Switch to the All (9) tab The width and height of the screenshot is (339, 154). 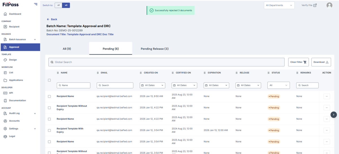67,49
